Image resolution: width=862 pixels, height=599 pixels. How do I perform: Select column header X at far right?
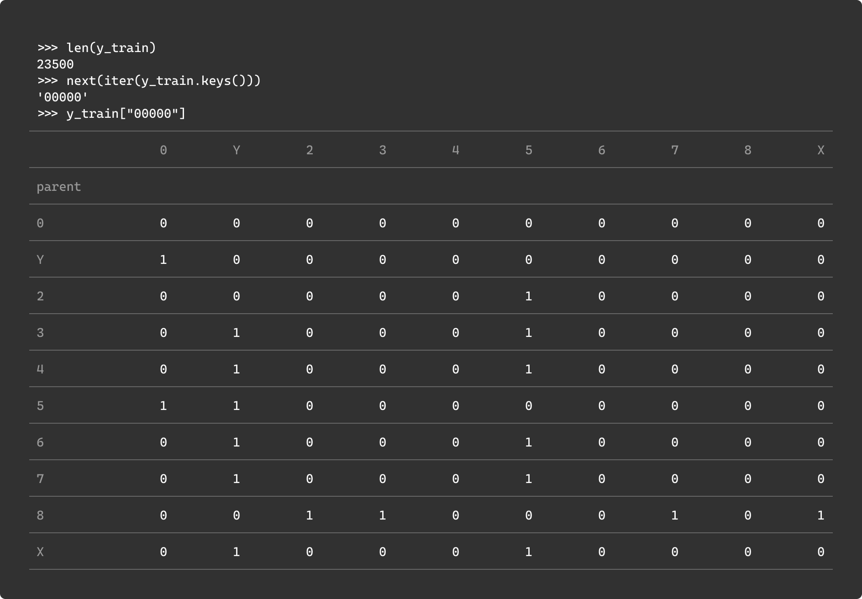tap(820, 150)
